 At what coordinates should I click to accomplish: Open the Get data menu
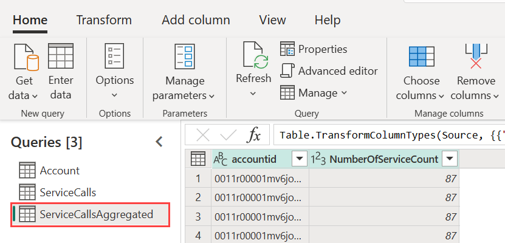pyautogui.click(x=23, y=72)
